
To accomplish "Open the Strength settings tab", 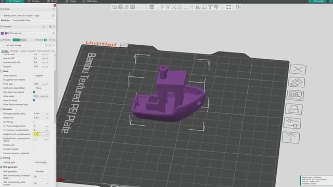I will tap(15, 51).
